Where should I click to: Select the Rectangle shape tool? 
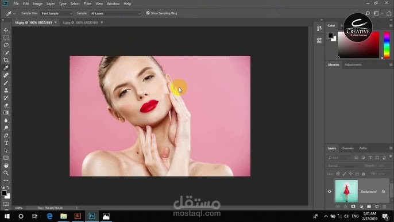(x=6, y=158)
